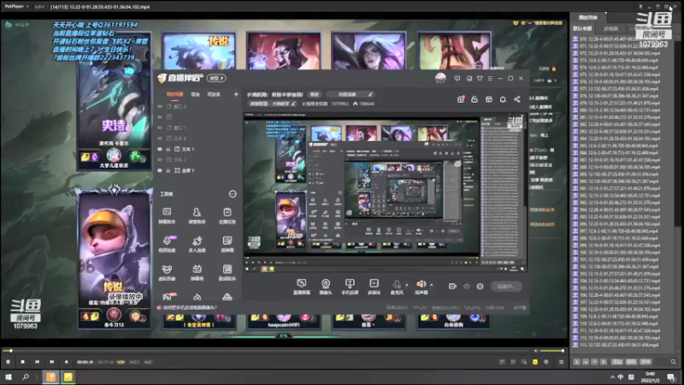684x385 pixels.
Task: Click the record video camera icon
Action: tap(452, 287)
